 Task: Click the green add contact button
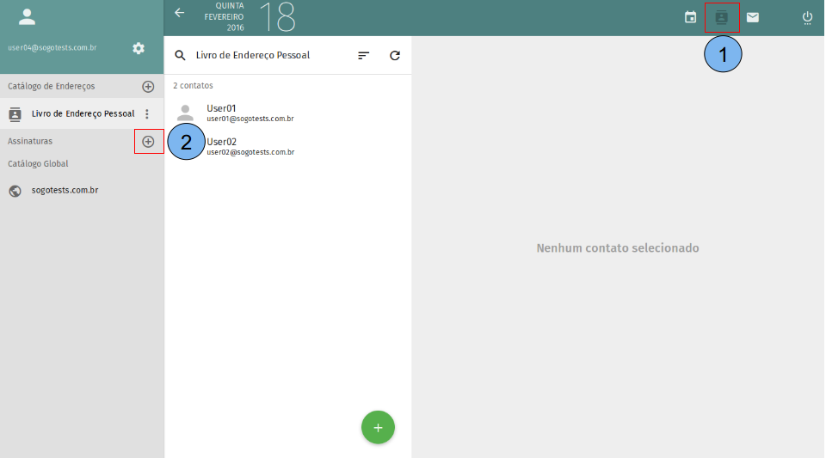click(378, 427)
